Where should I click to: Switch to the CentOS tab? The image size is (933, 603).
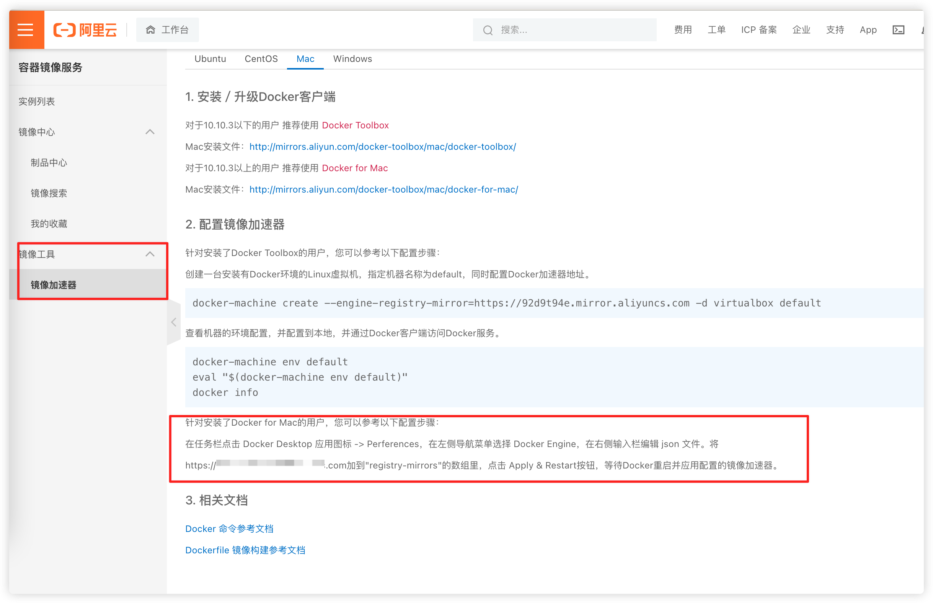coord(261,59)
